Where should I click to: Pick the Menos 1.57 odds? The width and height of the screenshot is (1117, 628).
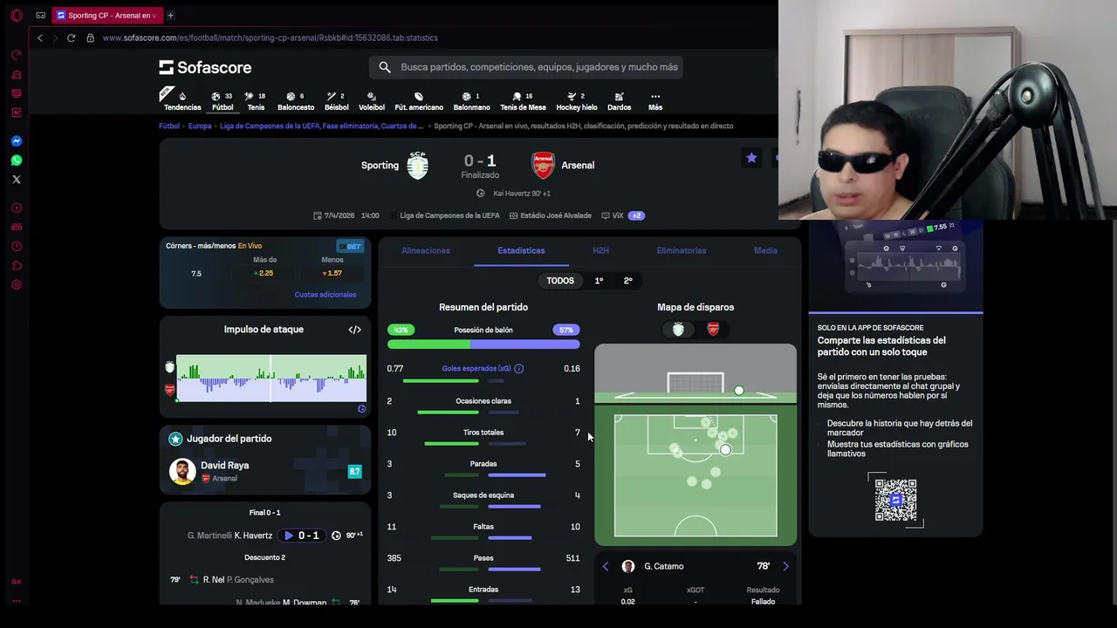[332, 273]
